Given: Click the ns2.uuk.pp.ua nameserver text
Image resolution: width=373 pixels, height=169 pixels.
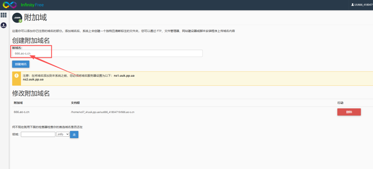Looking at the screenshot, I should 33,80.
